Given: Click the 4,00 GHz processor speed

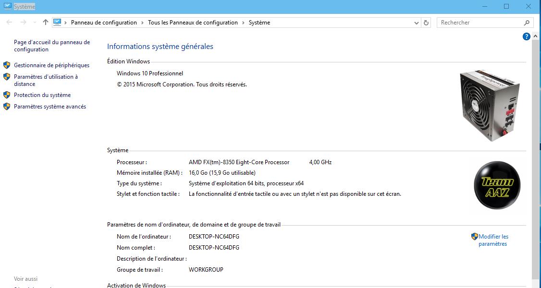Looking at the screenshot, I should (x=320, y=162).
